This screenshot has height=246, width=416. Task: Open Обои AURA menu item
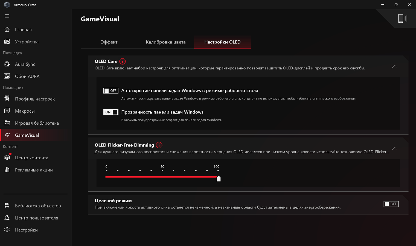click(x=36, y=76)
